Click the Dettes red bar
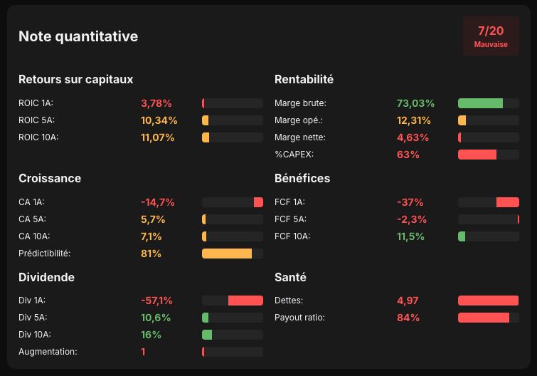Screen dimensions: 537x376 [x=489, y=301]
